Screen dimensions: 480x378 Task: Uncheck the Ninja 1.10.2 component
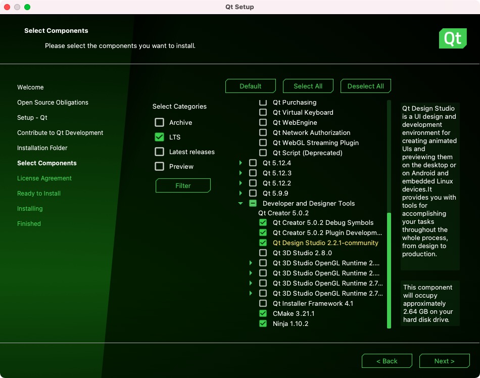coord(263,323)
